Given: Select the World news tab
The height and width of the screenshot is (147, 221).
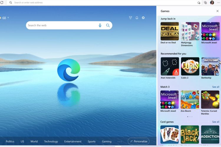Looking at the screenshot, I should click(x=34, y=141).
